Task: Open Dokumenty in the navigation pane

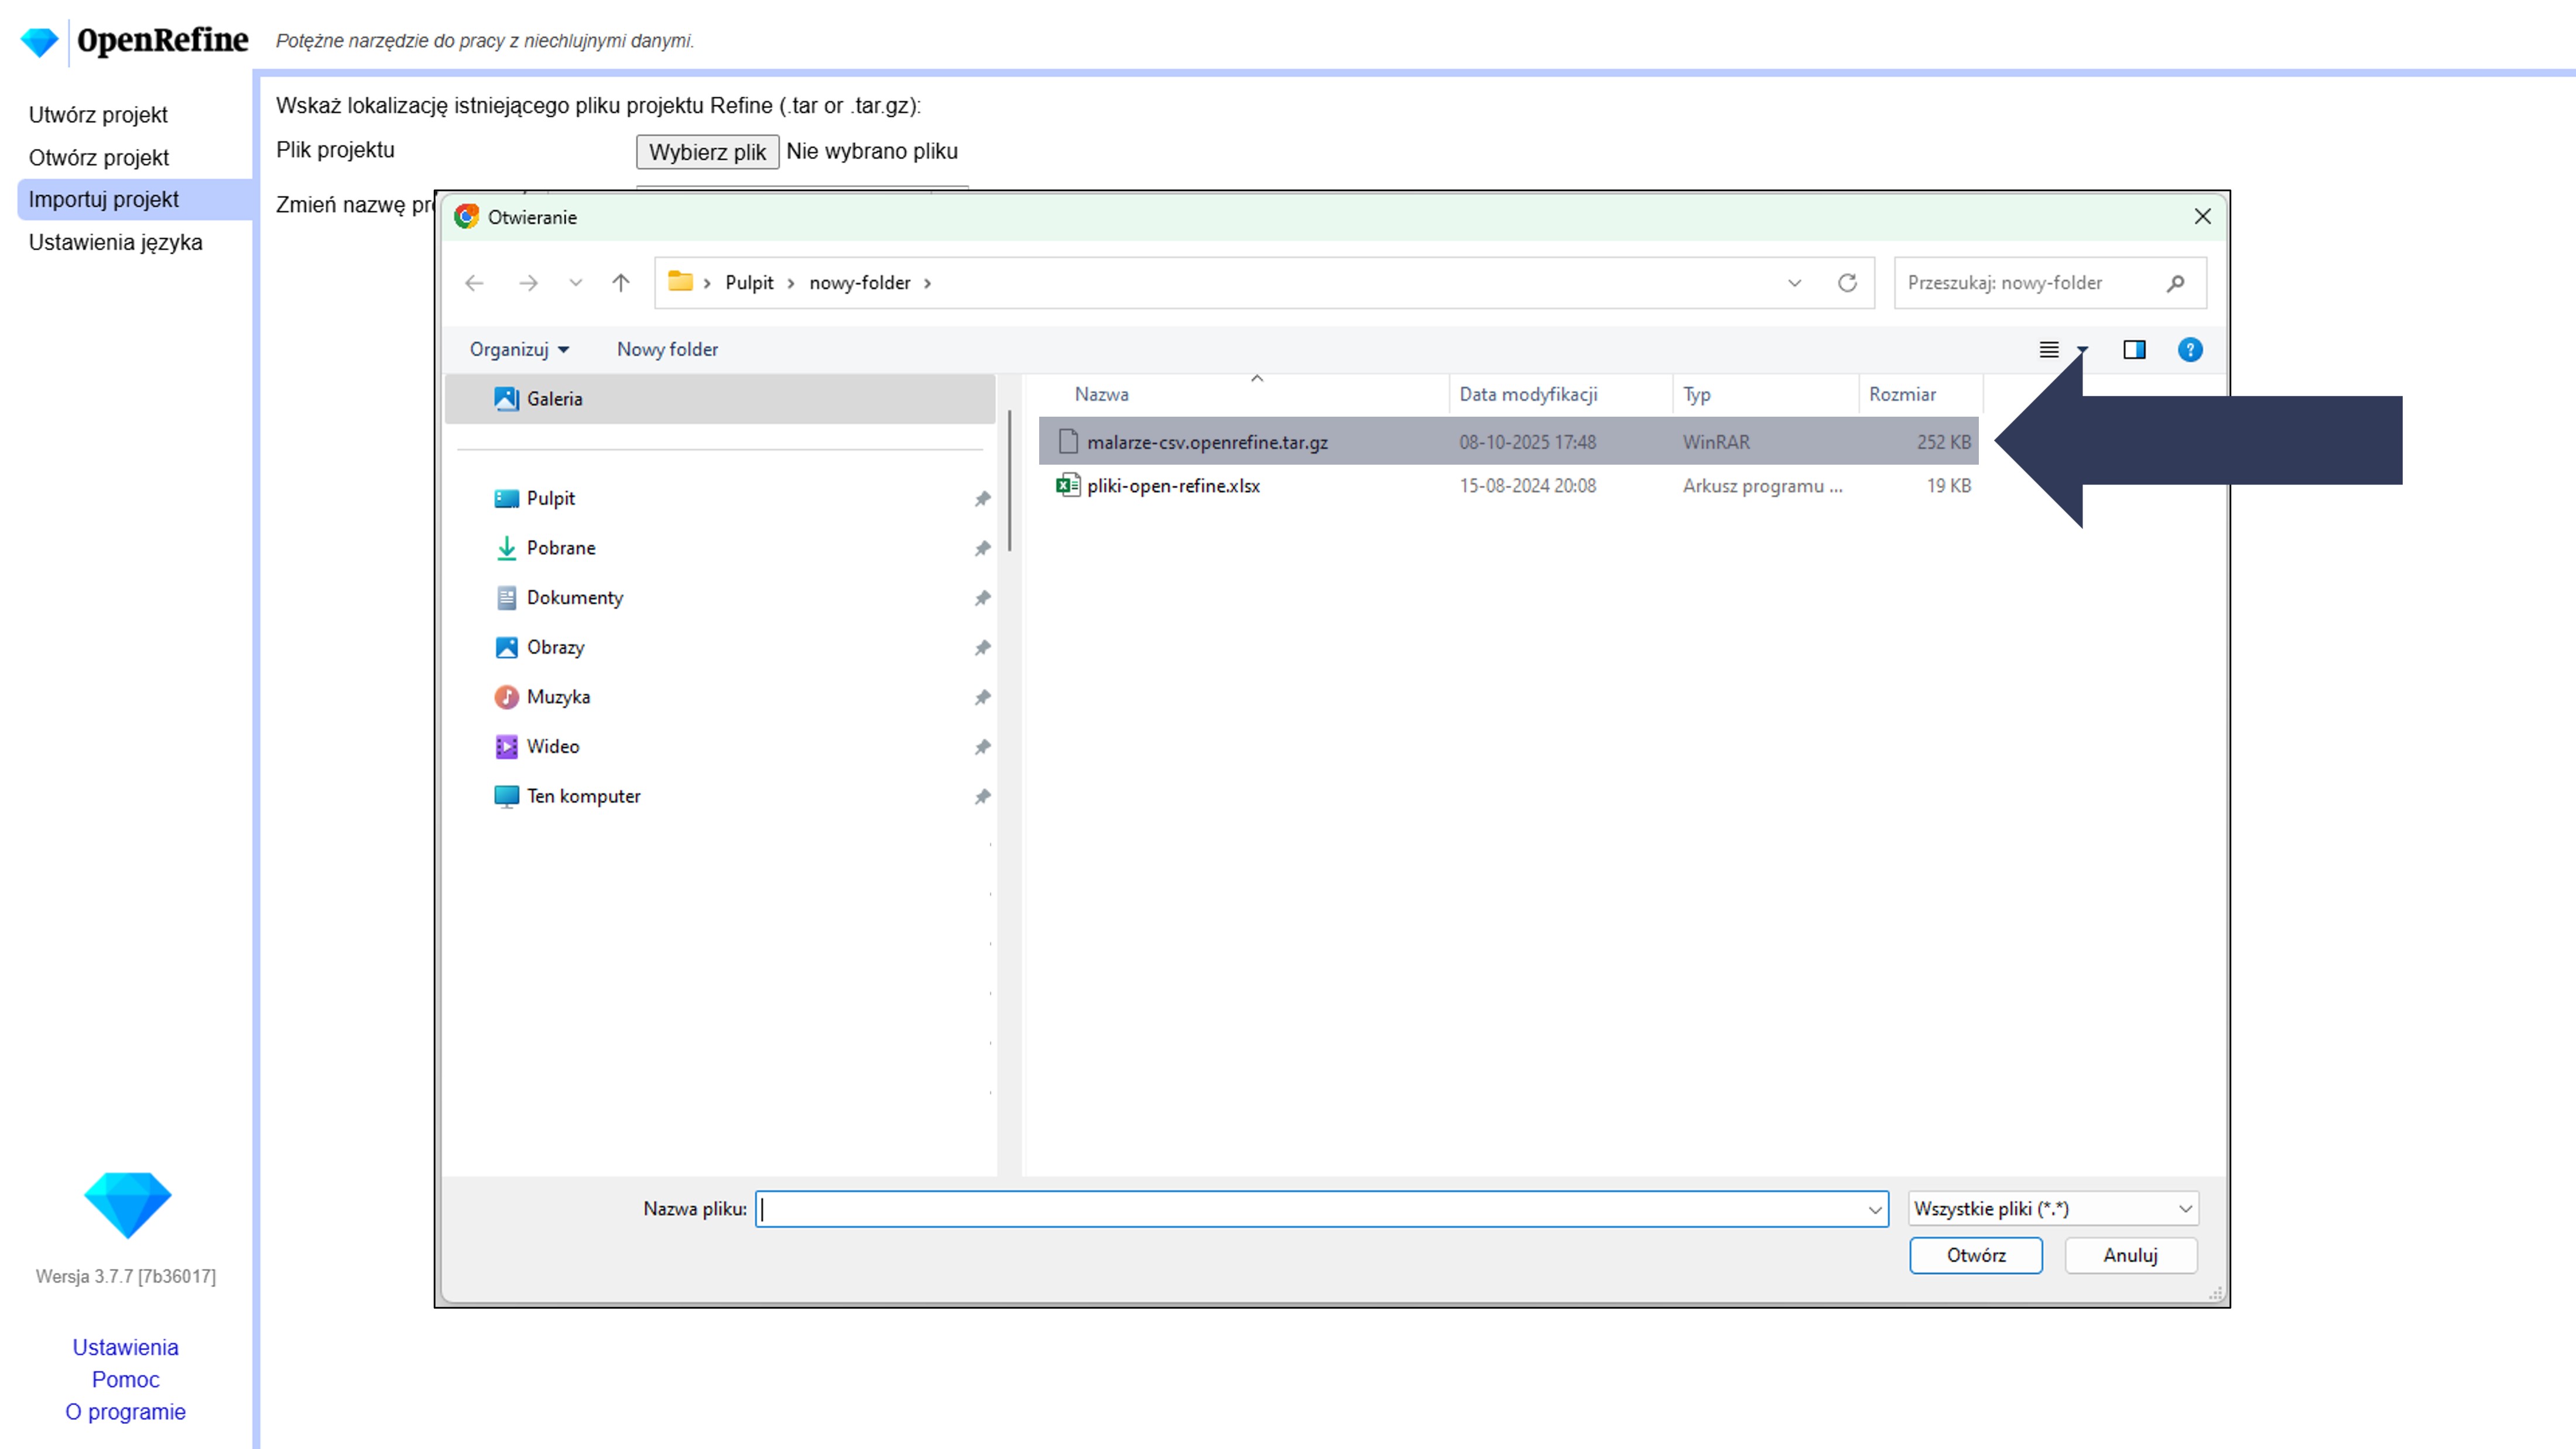Action: coord(574,598)
